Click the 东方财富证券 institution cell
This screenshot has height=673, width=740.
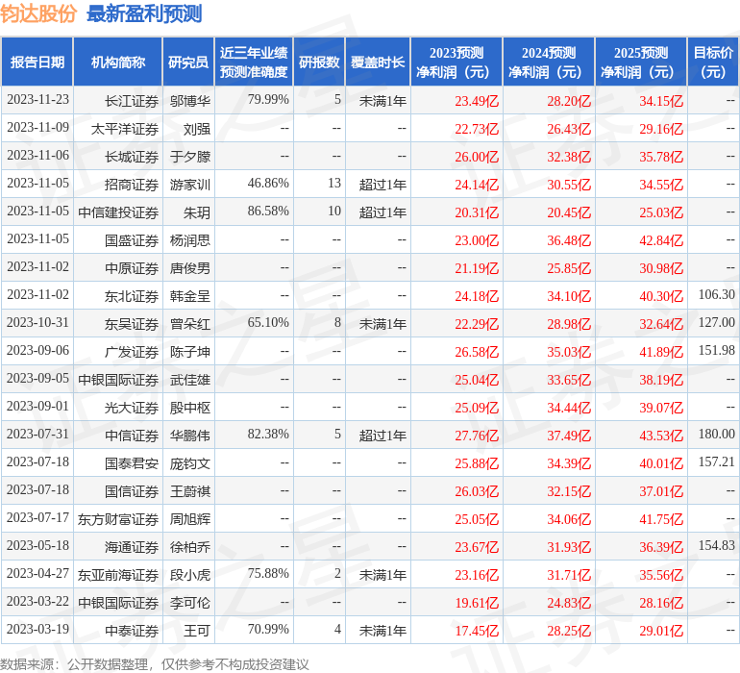pyautogui.click(x=118, y=518)
